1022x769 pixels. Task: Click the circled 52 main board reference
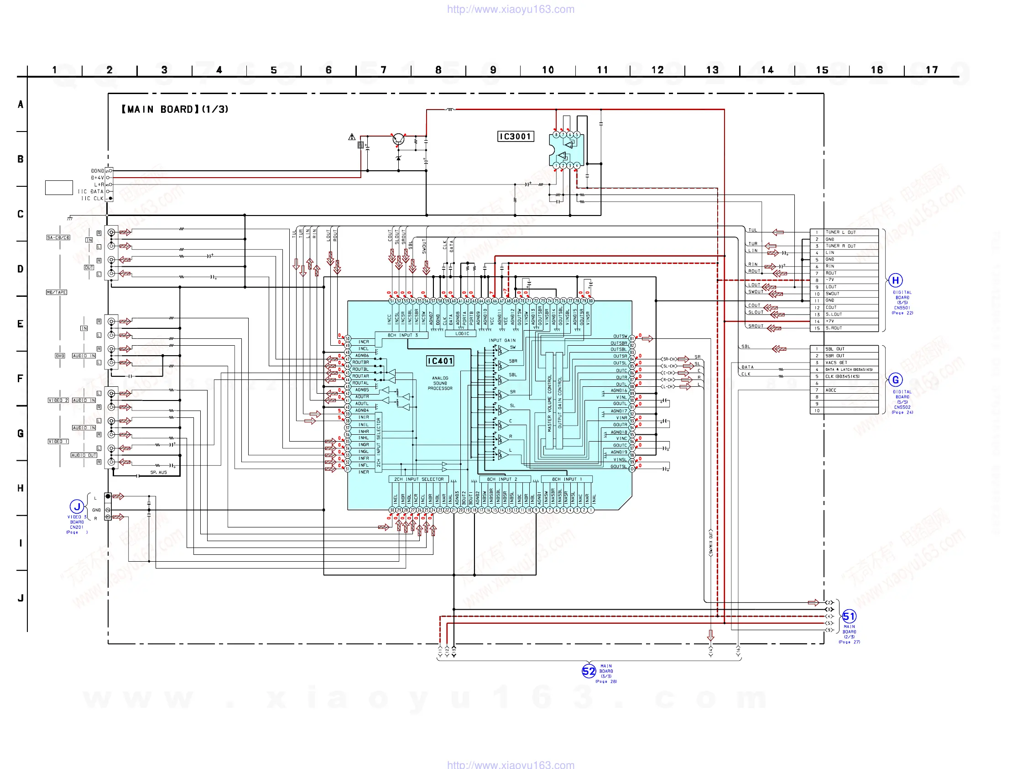[589, 671]
